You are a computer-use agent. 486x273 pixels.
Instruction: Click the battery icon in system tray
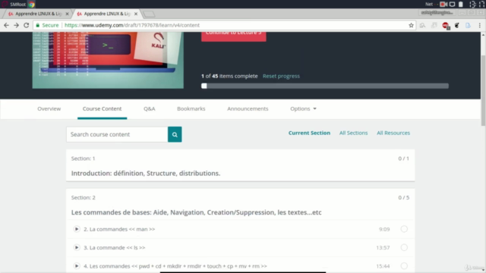tap(461, 5)
